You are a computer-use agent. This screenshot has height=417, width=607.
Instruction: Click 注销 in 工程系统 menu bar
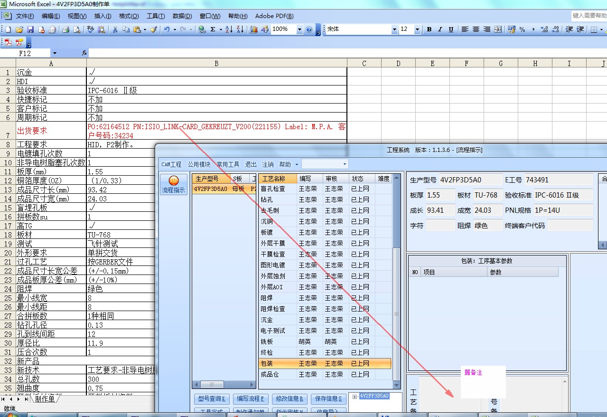(x=268, y=164)
